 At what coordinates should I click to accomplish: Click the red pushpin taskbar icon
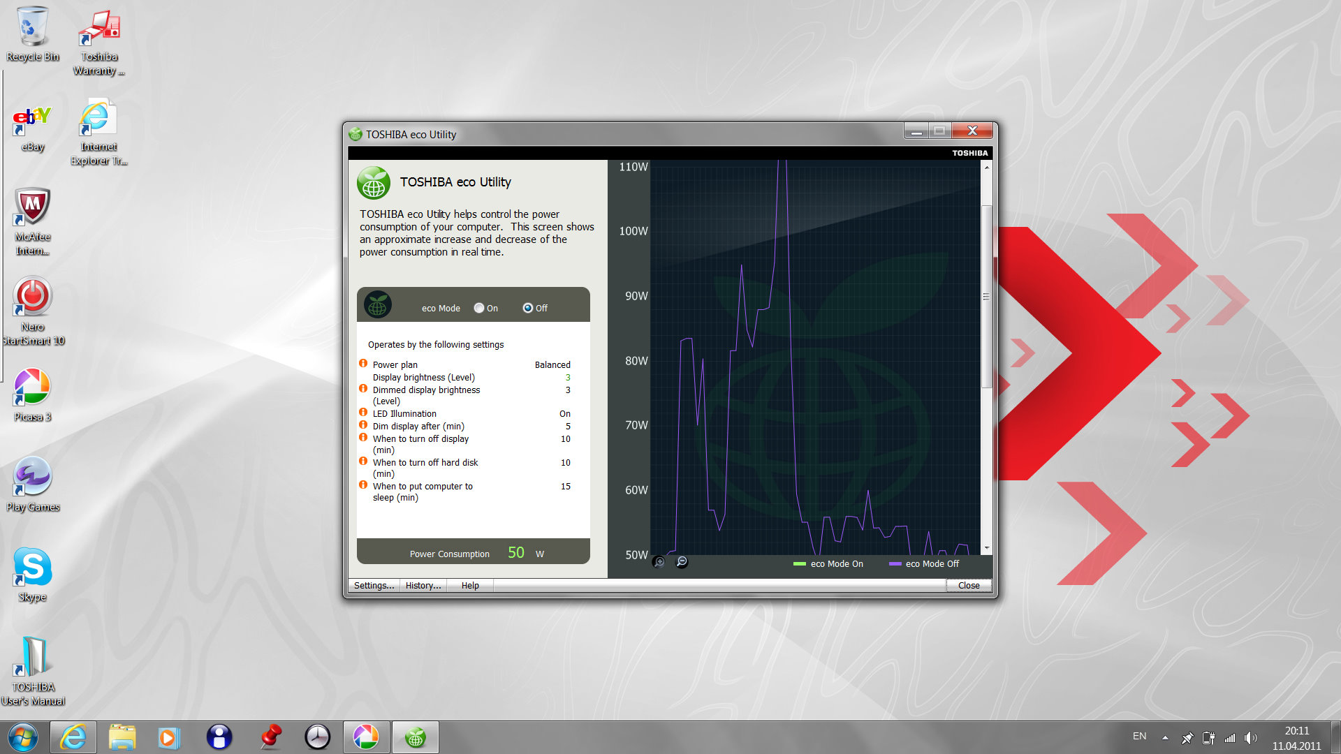(270, 737)
